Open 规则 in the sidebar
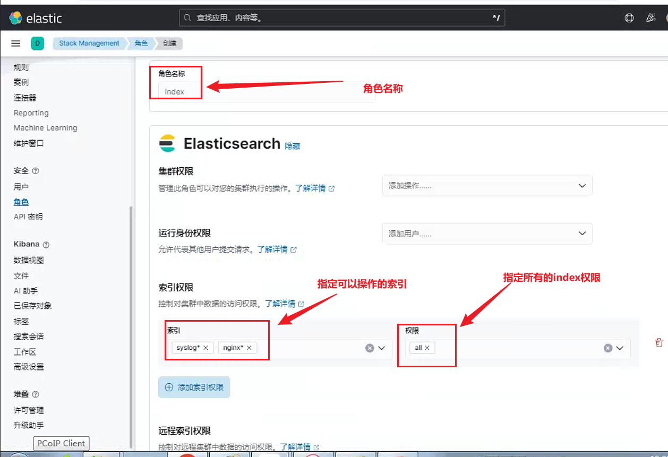 (21, 67)
